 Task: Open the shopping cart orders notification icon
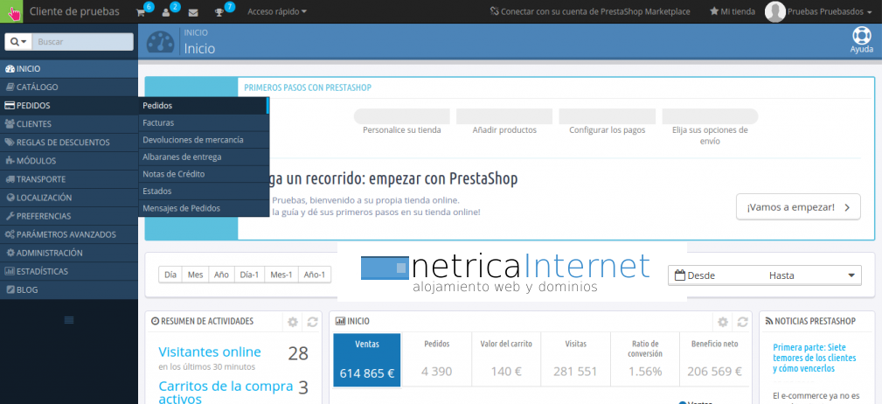142,11
